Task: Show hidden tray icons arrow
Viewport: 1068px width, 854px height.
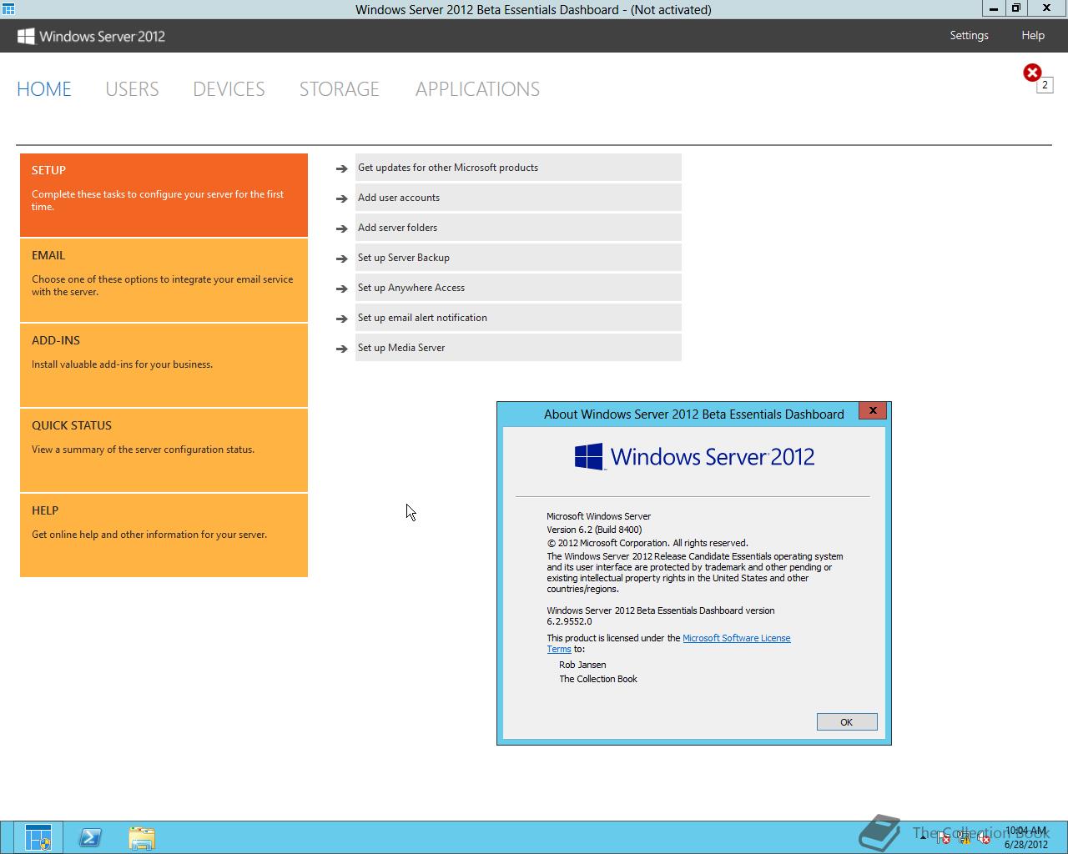Action: 924,837
